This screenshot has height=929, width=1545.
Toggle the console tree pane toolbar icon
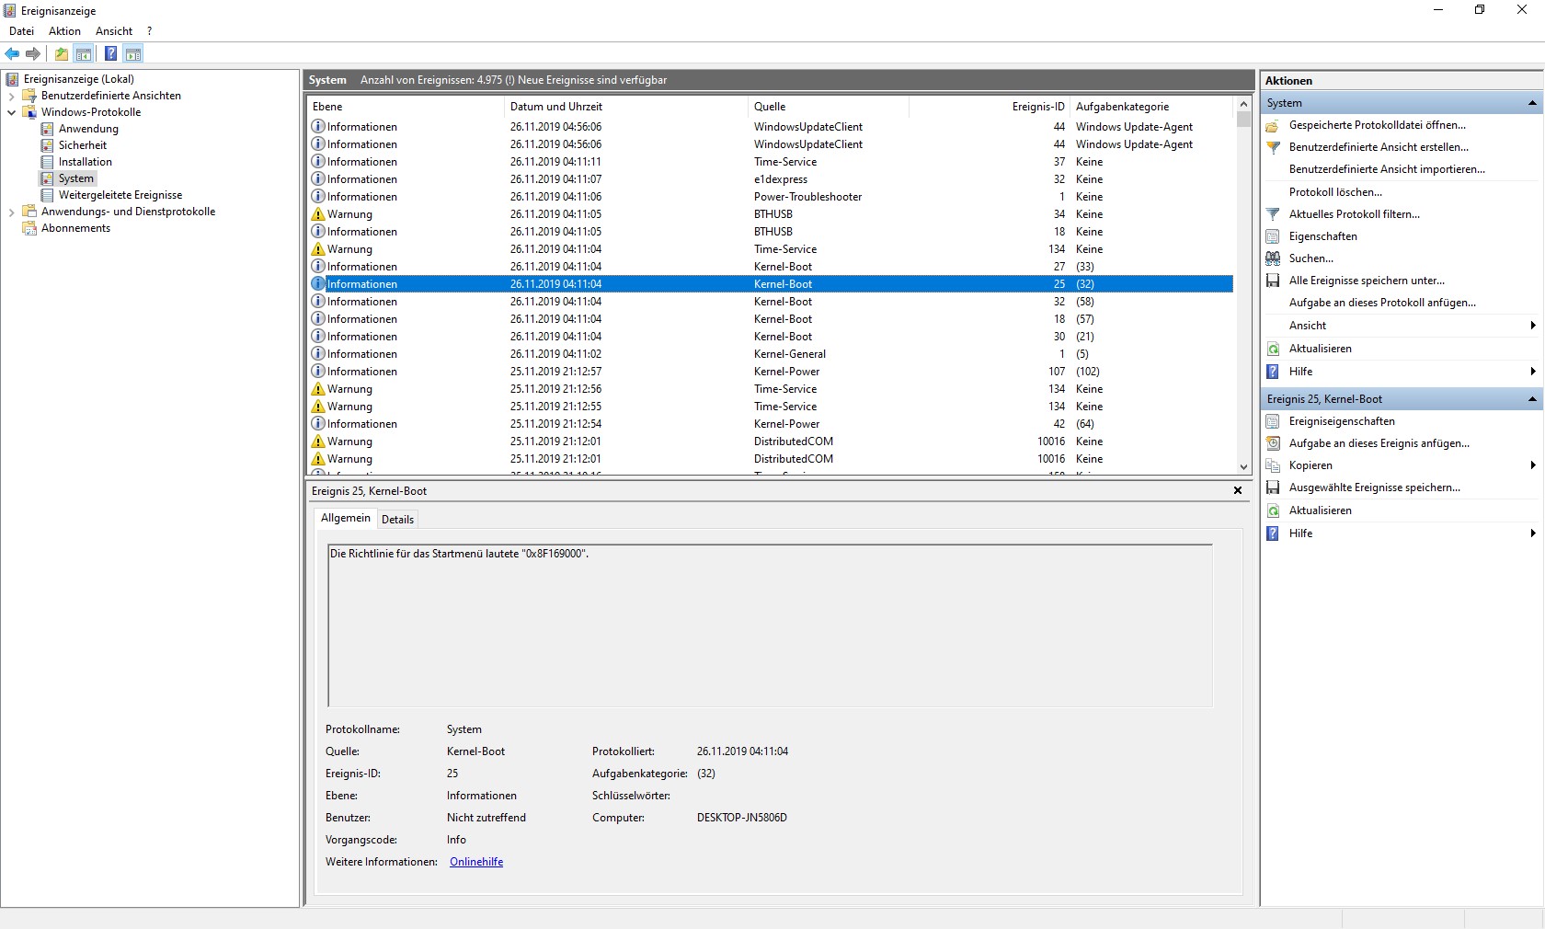84,53
